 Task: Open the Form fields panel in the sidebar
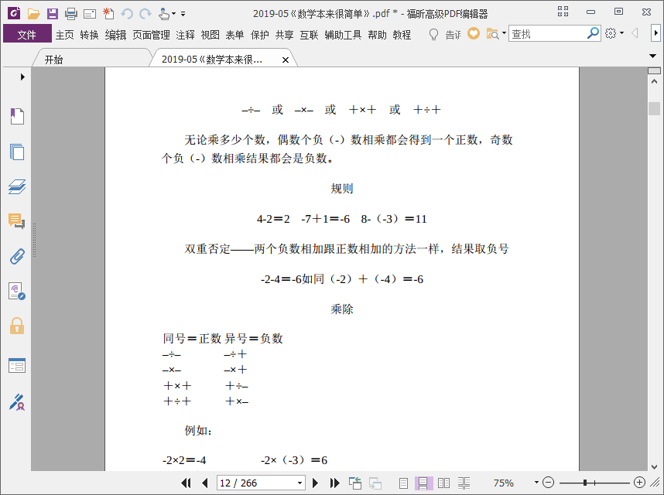pyautogui.click(x=17, y=366)
